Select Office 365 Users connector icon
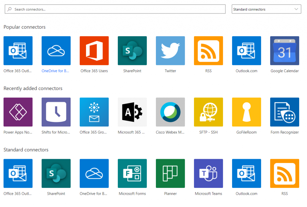The width and height of the screenshot is (307, 207). [94, 51]
